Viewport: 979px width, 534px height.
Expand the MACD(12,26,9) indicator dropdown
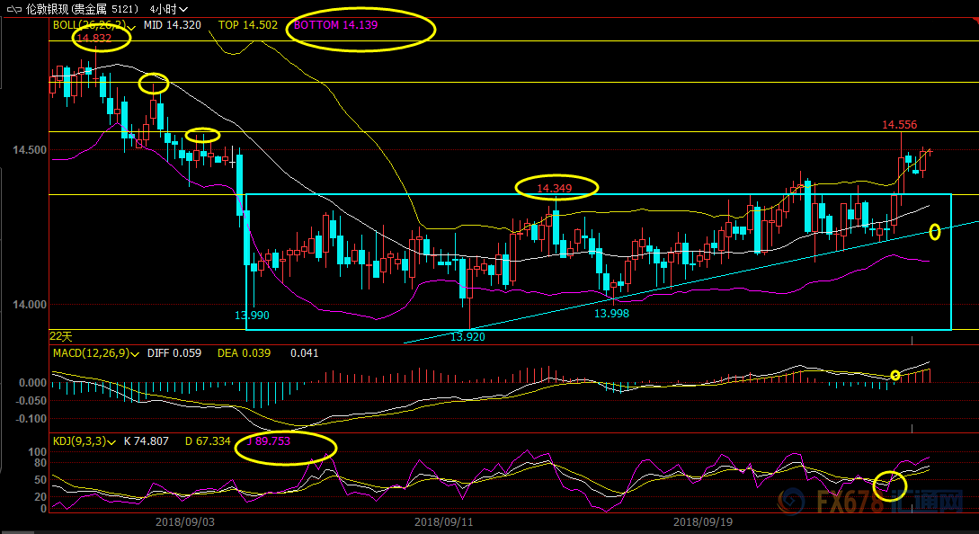[136, 354]
